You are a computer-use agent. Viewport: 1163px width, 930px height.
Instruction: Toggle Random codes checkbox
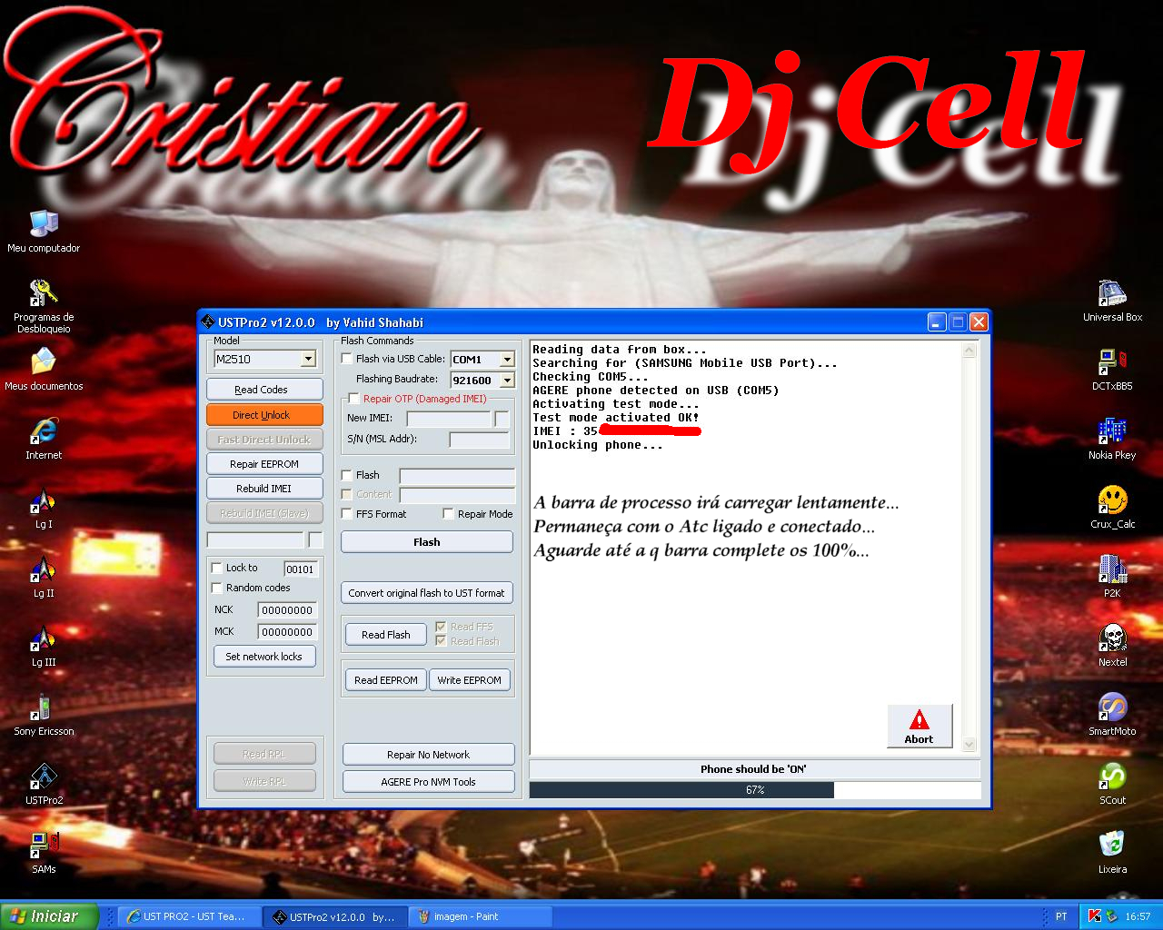217,588
